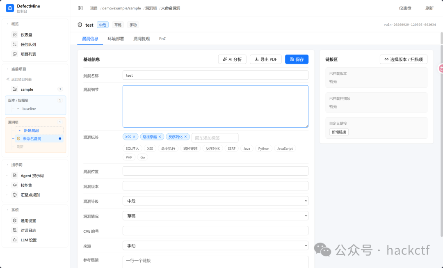Switch to the 漏洞信息 tab
443x268 pixels.
(90, 39)
